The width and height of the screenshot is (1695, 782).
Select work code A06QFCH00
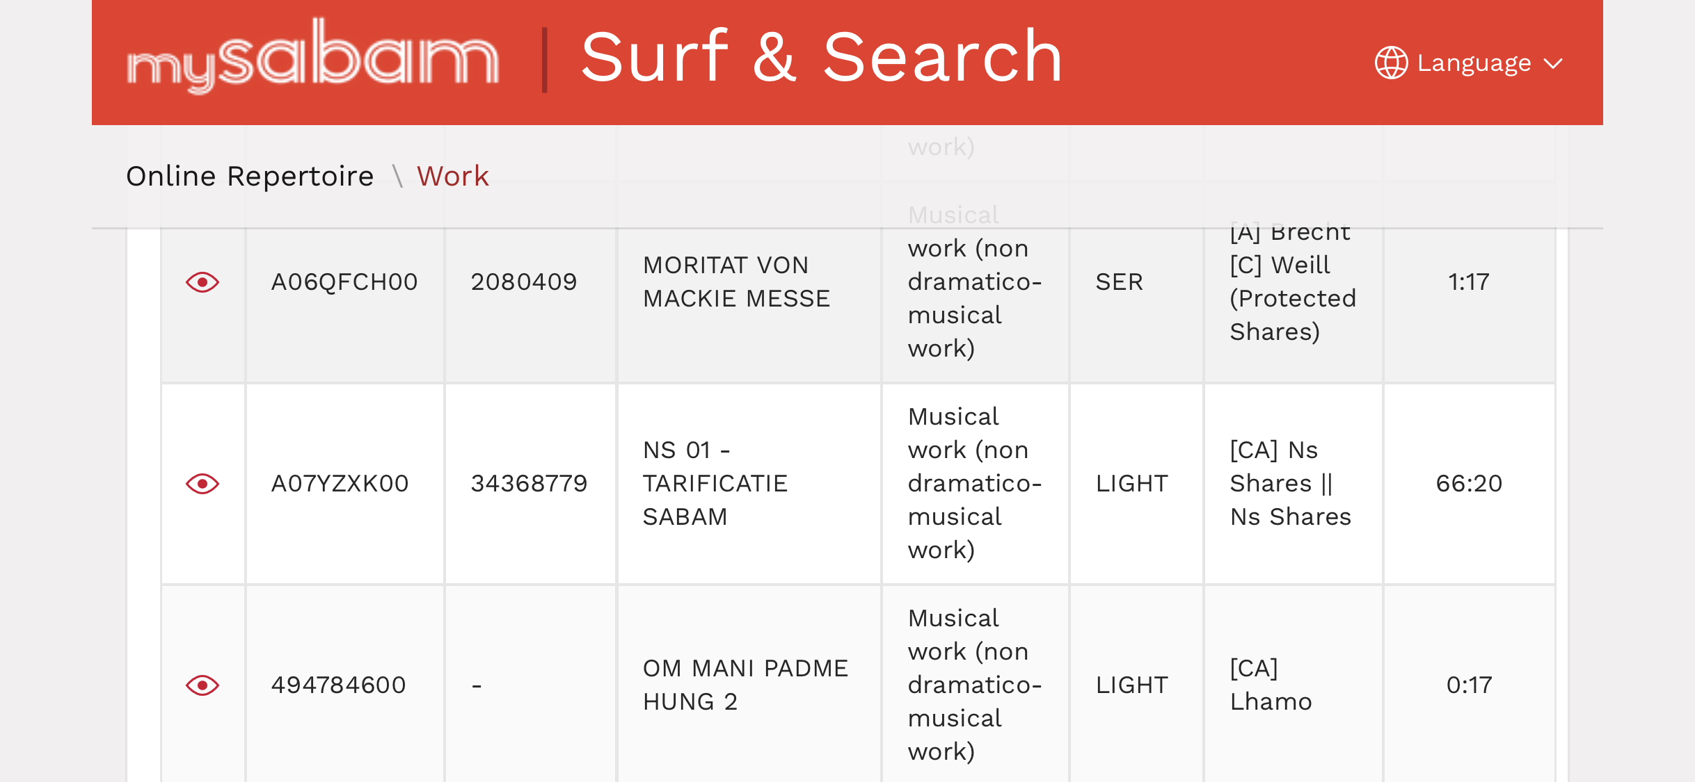pyautogui.click(x=344, y=282)
